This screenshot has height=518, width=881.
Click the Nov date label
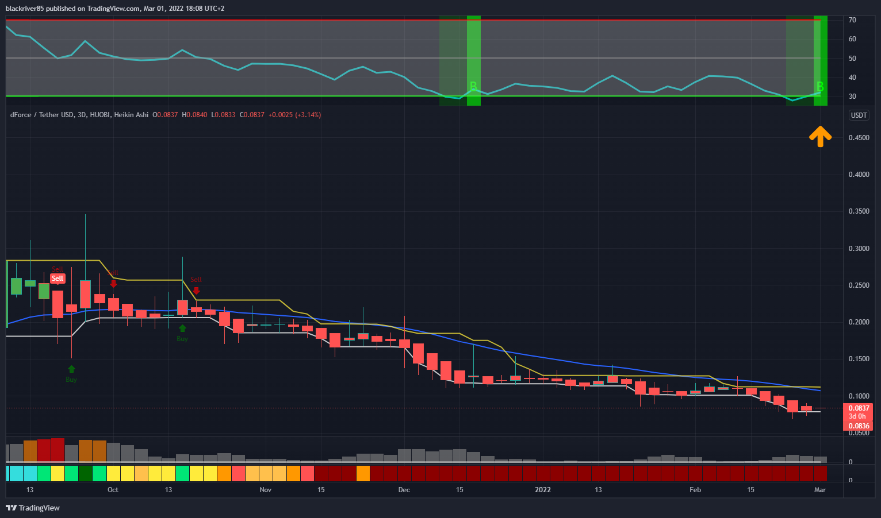coord(265,490)
